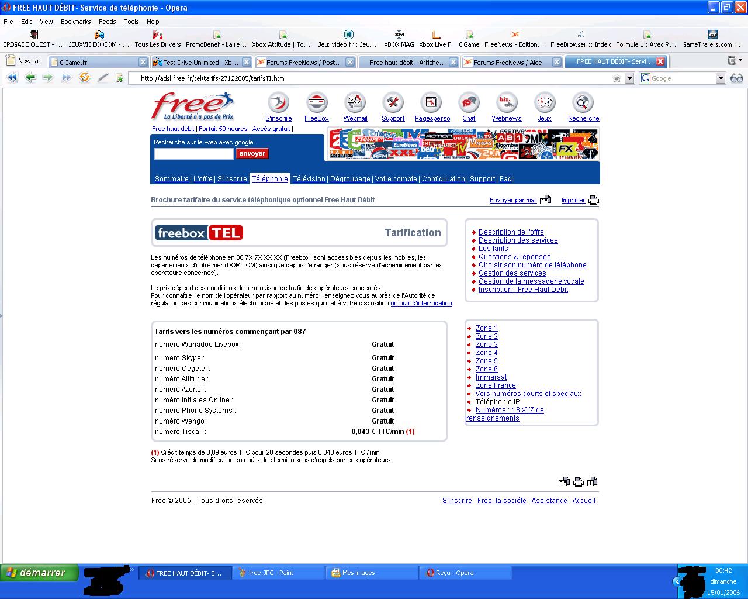Open the Pagesperso icon
Image resolution: width=748 pixels, height=599 pixels.
[431, 103]
